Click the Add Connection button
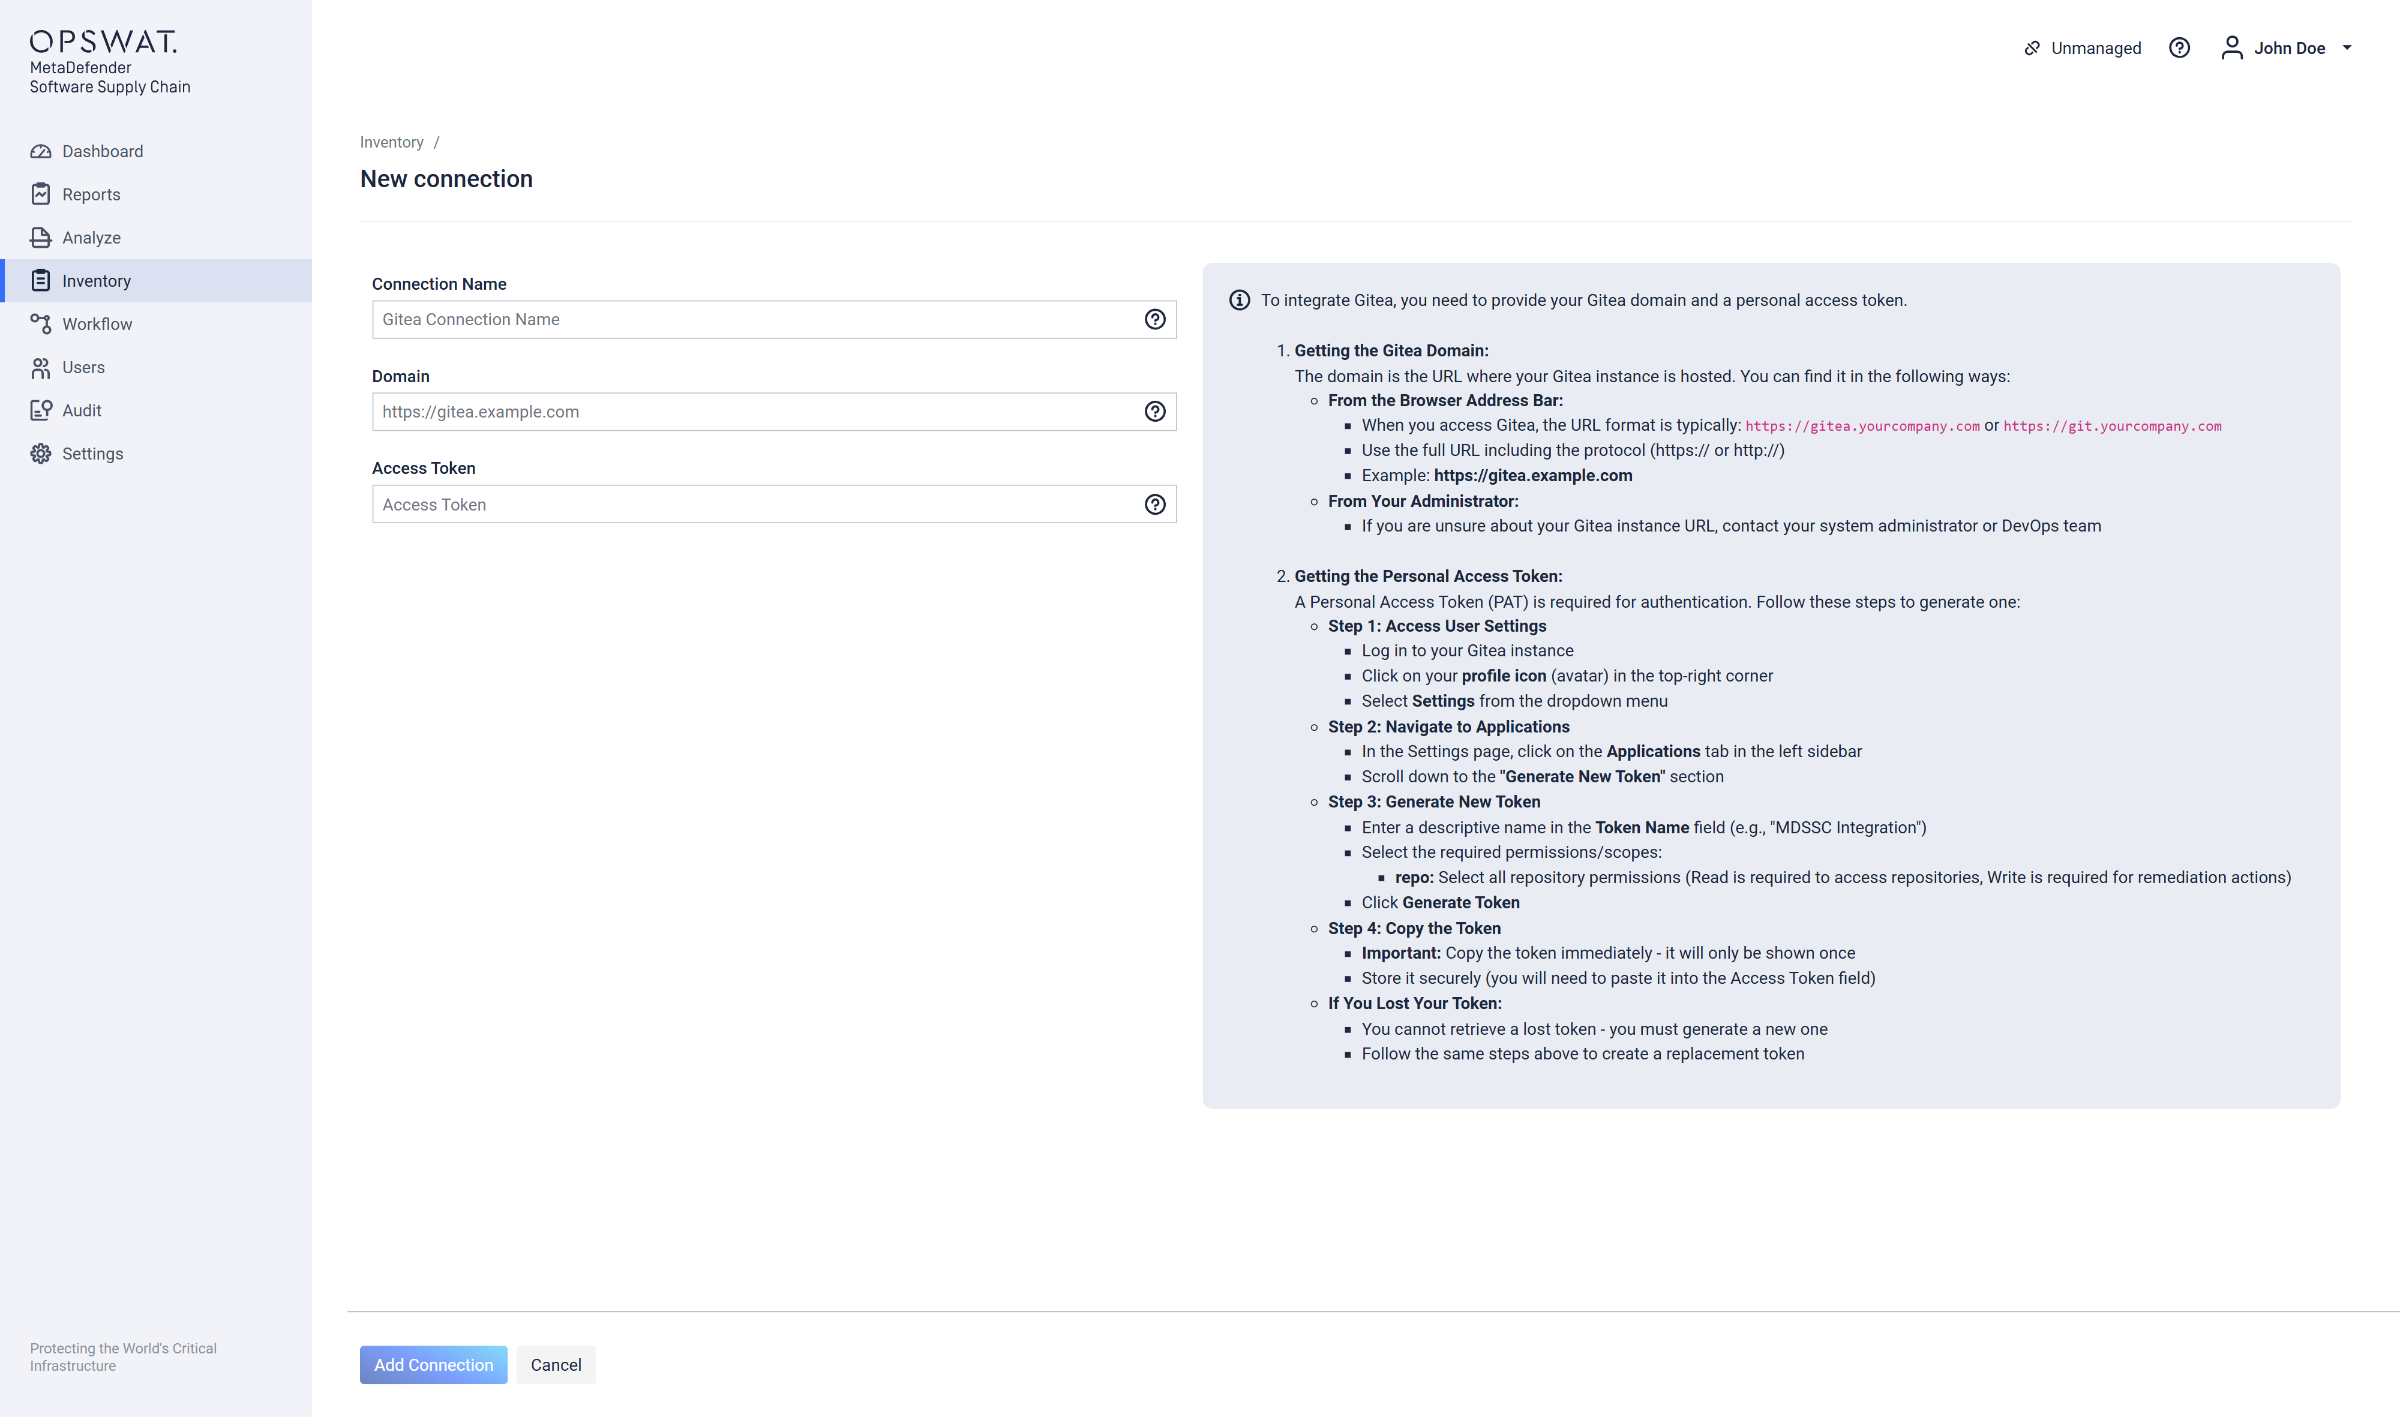This screenshot has width=2400, height=1417. [434, 1364]
